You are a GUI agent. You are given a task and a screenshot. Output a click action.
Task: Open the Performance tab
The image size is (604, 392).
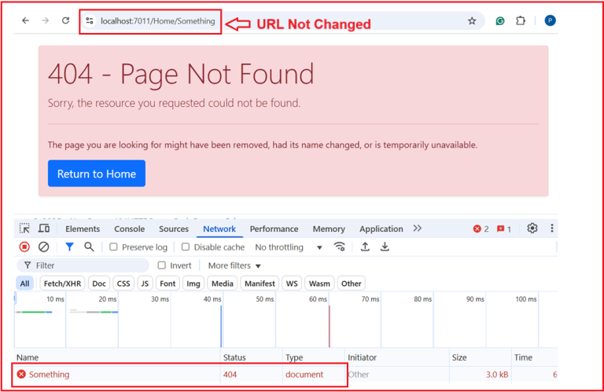pyautogui.click(x=274, y=229)
